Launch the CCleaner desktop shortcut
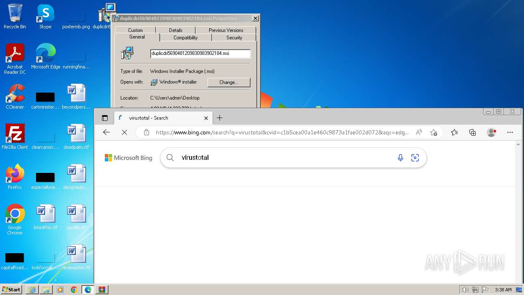This screenshot has width=524, height=295. (15, 97)
